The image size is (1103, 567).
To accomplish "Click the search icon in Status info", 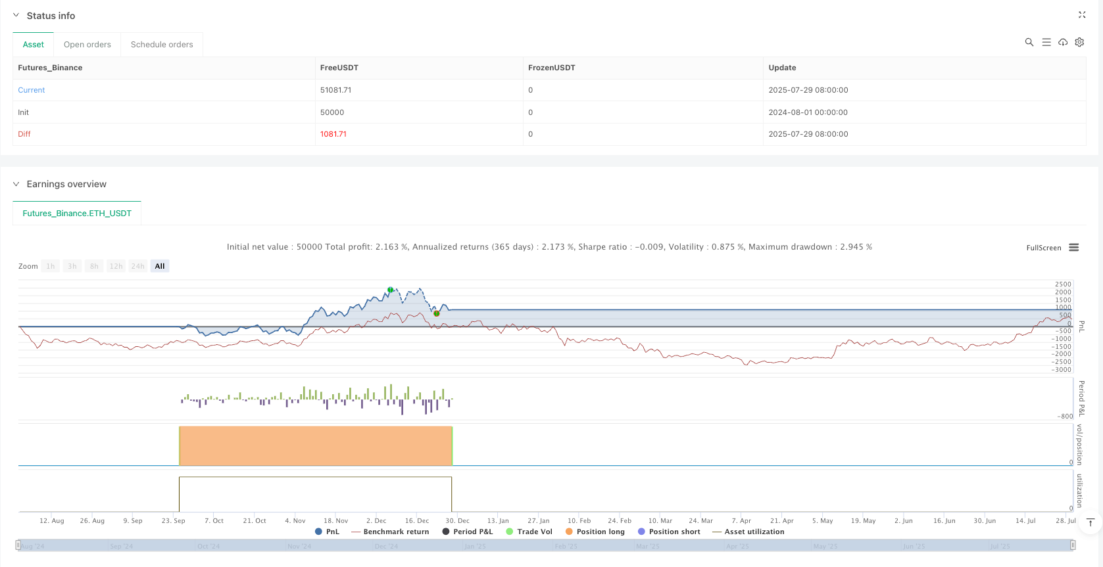I will point(1029,42).
